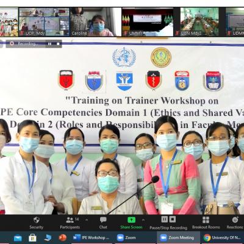Viewport: 244px width, 244px height.
Task: Open the laptop/computer app icon in taskbar
Action: tap(48, 238)
